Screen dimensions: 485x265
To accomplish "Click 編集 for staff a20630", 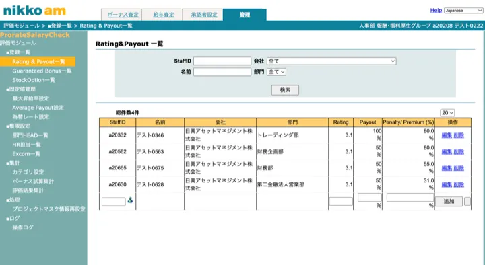I will 447,184.
